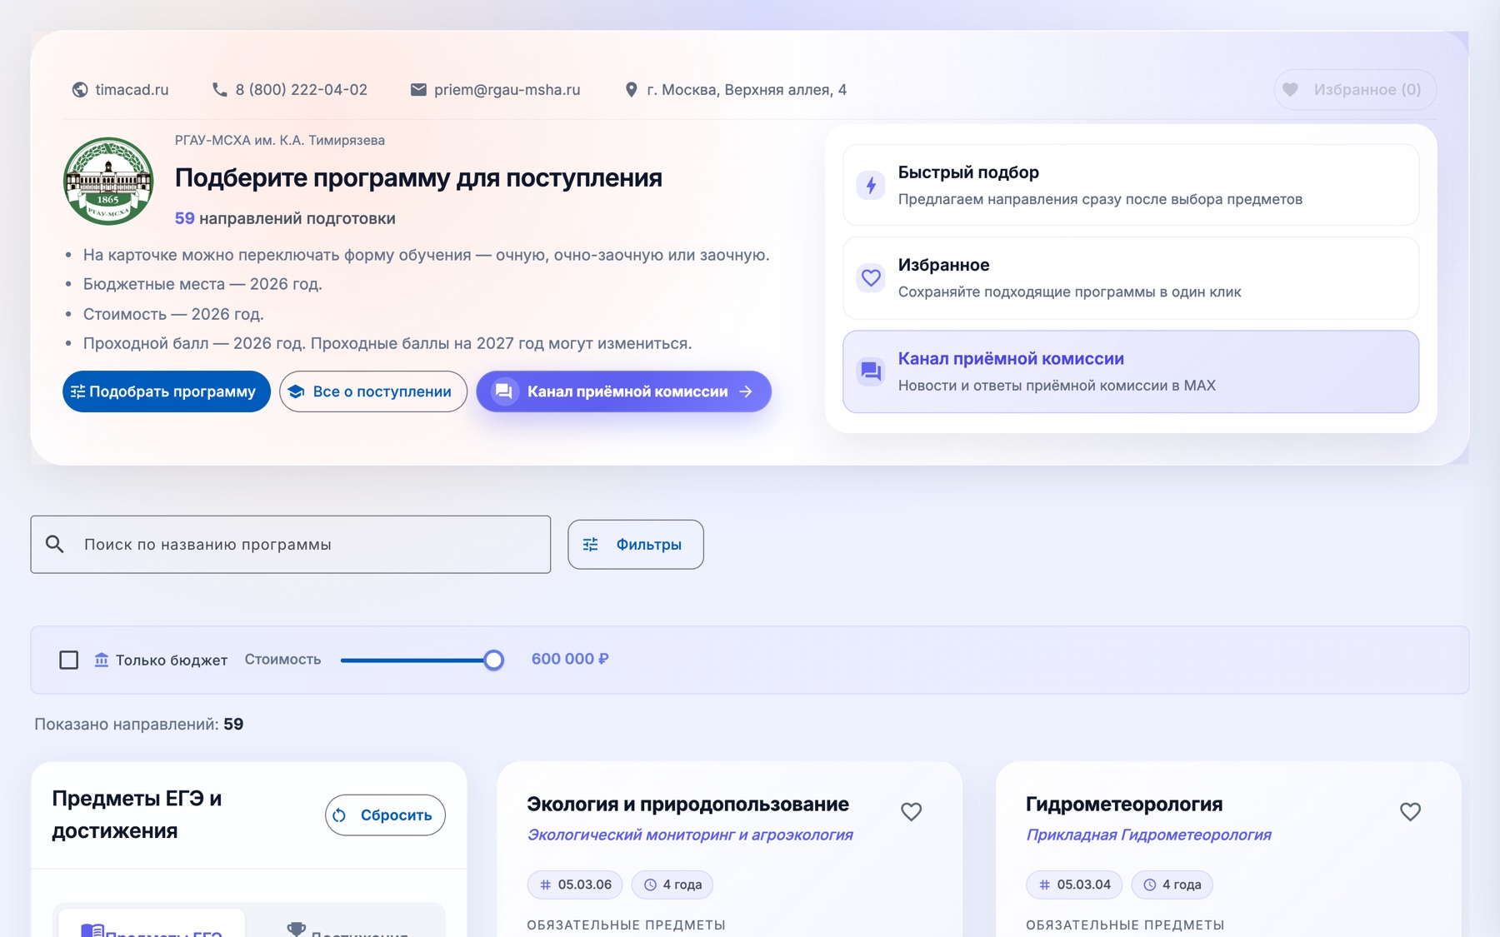Open the Фильтры panel
Viewport: 1500px width, 937px height.
pyautogui.click(x=636, y=545)
